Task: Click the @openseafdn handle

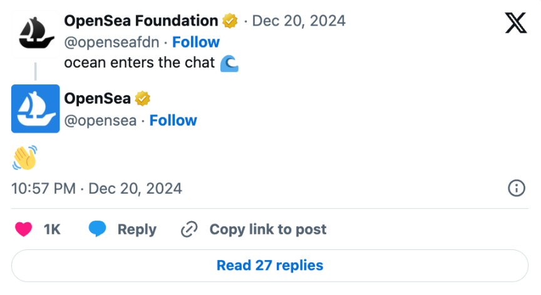Action: click(112, 42)
